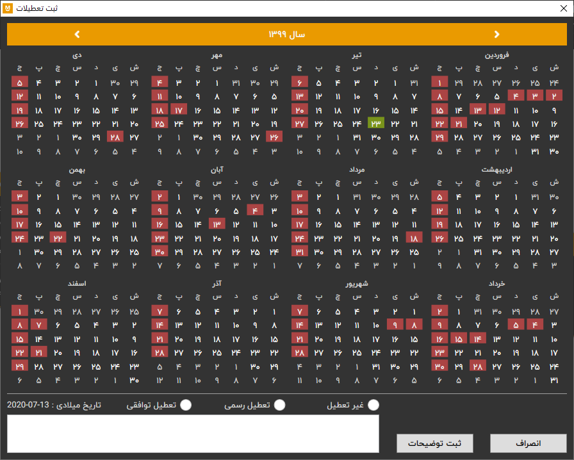The image size is (574, 460).
Task: Select red day ۱۵ in فروردین
Action: click(x=439, y=110)
